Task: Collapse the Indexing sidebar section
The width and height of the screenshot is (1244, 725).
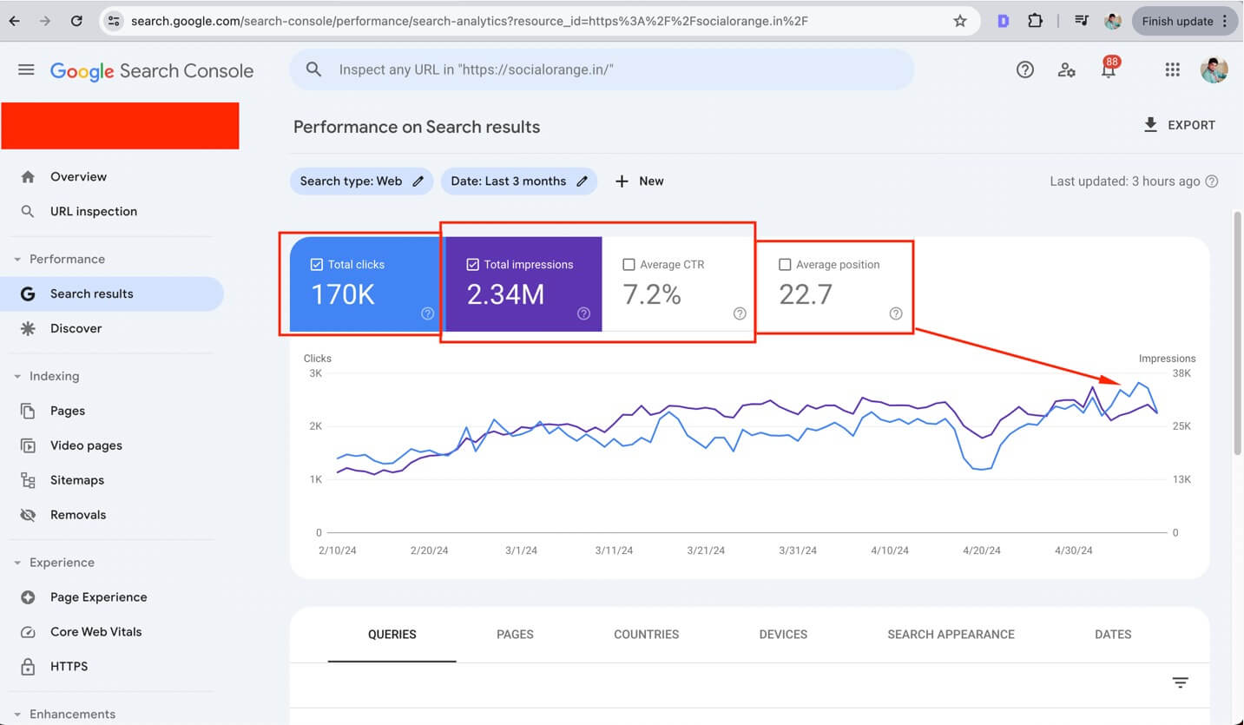Action: pyautogui.click(x=17, y=376)
